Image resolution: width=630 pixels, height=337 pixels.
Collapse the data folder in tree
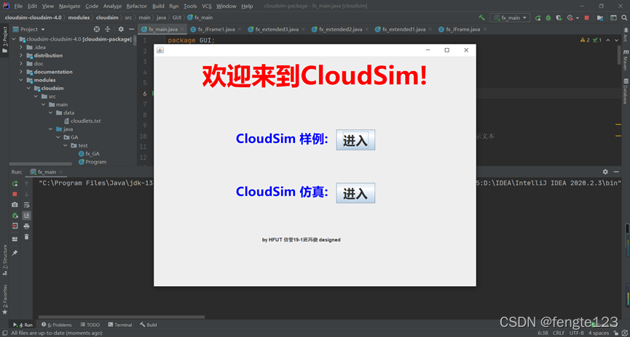[x=51, y=113]
